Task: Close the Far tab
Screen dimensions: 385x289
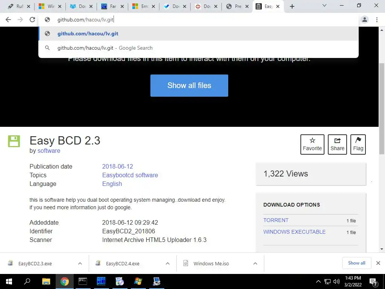Action: pos(122,6)
